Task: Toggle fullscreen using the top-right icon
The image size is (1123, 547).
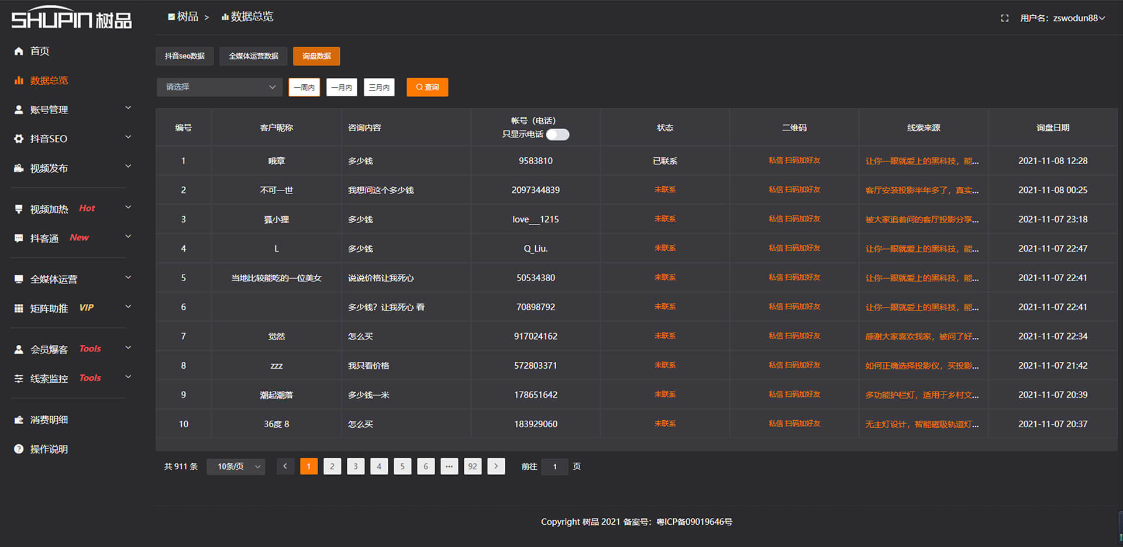Action: tap(1004, 18)
